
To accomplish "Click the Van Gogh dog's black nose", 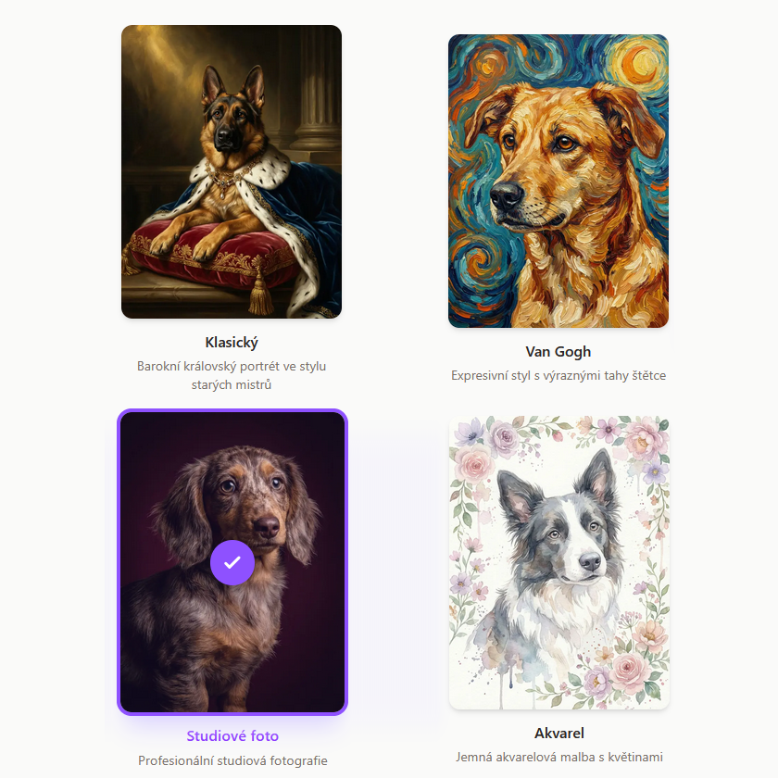I will point(506,195).
